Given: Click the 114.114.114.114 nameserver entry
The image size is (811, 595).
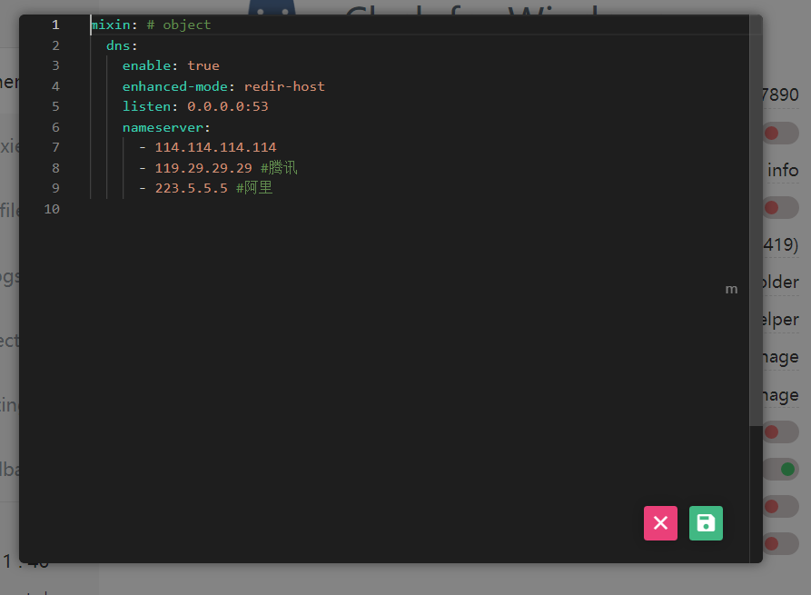Looking at the screenshot, I should coord(215,147).
